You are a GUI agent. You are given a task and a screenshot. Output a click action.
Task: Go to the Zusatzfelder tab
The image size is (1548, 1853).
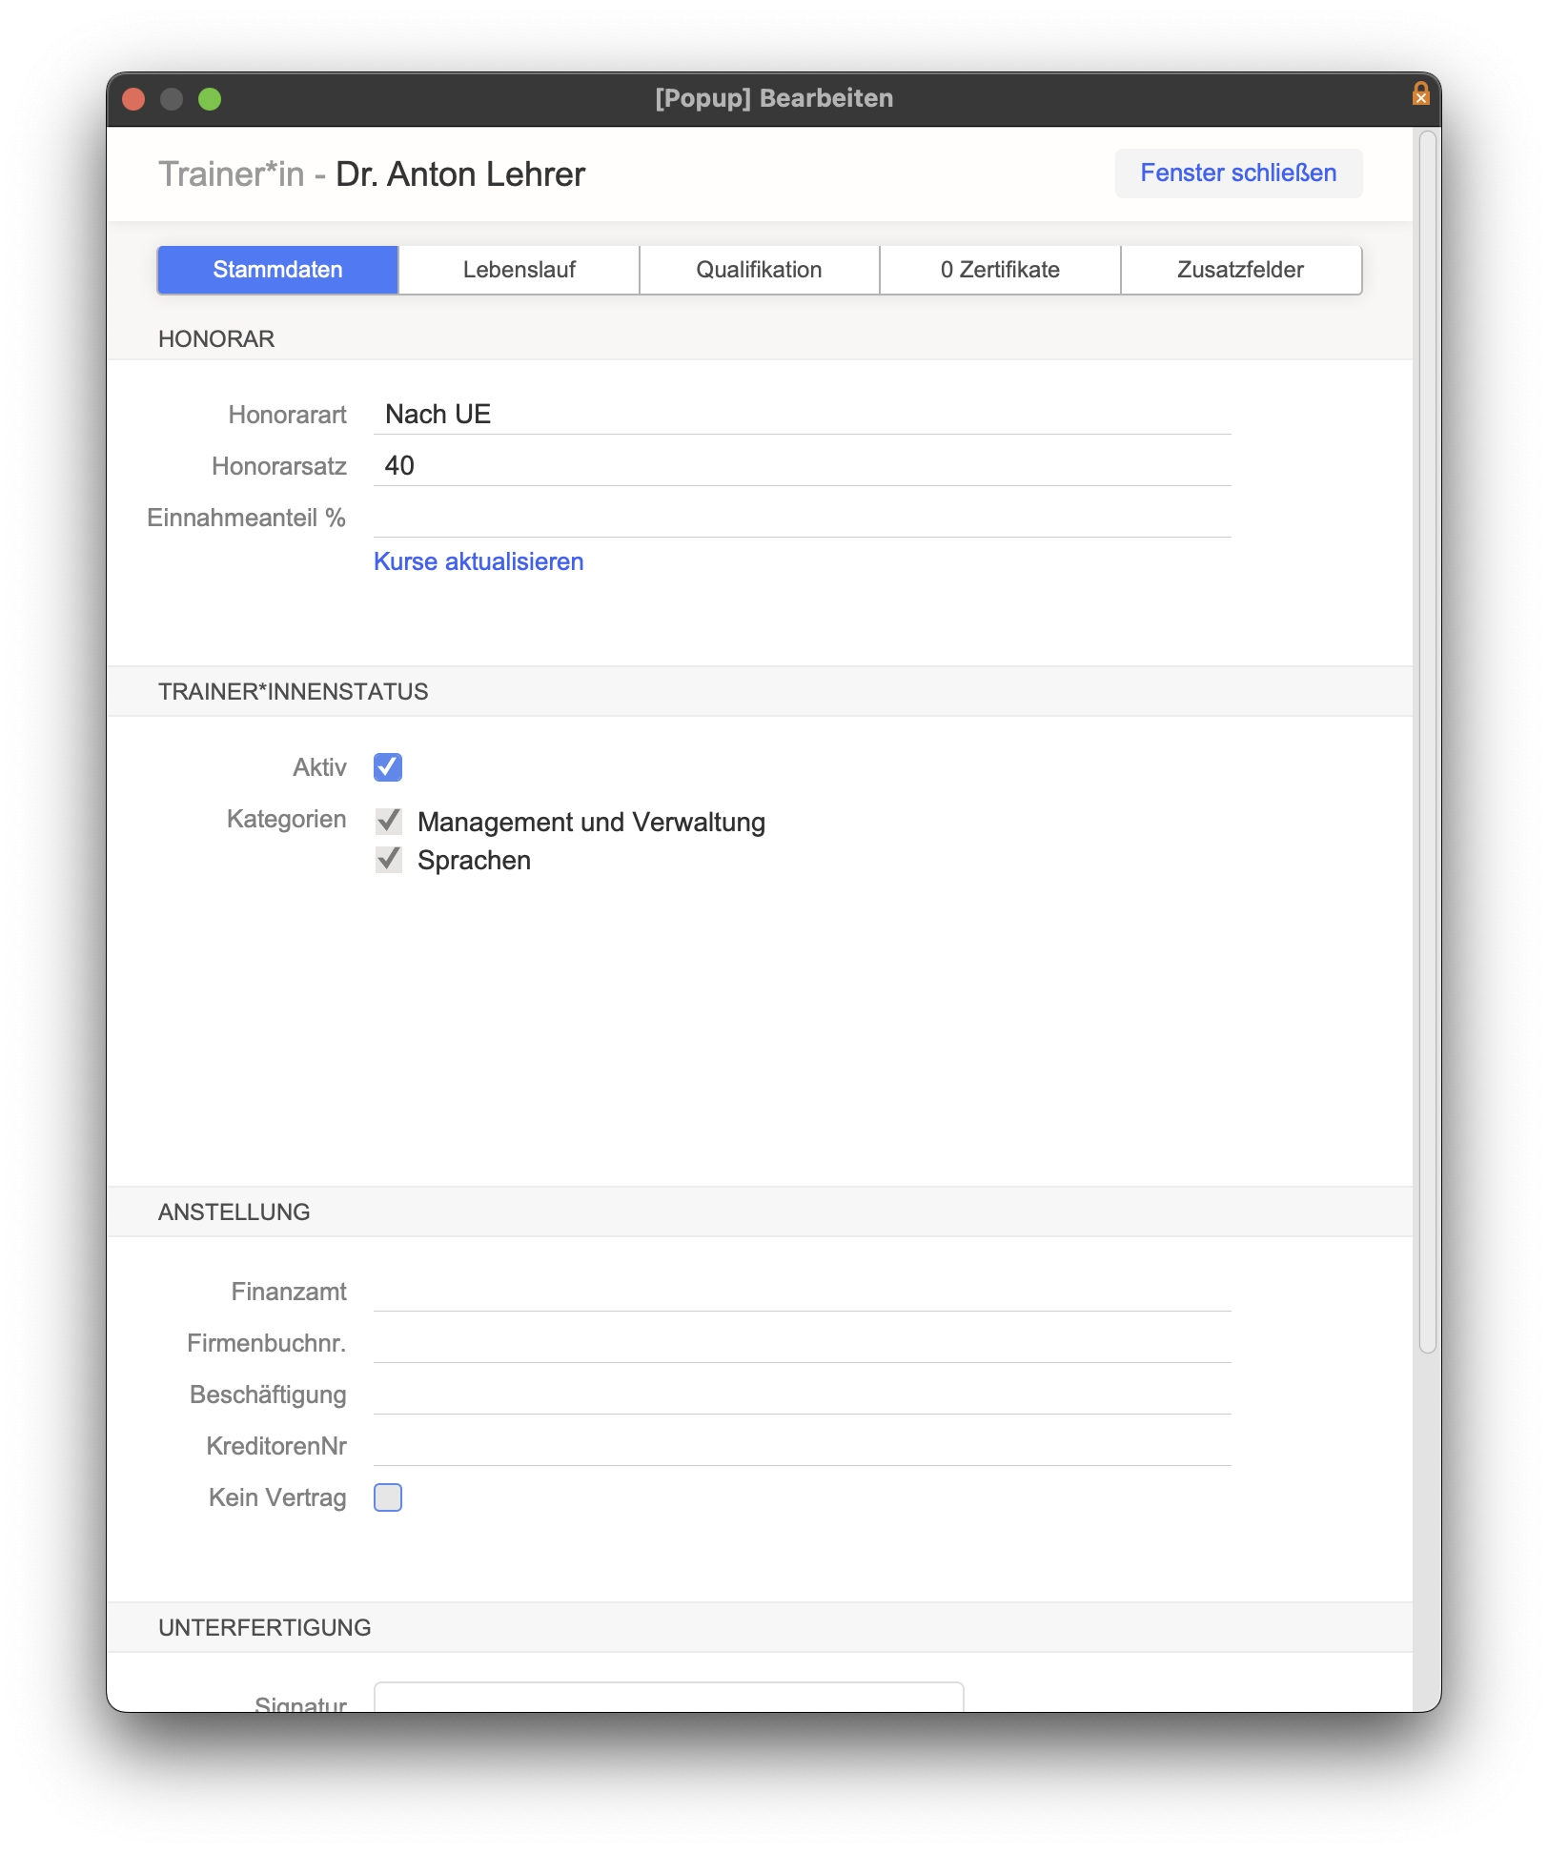[x=1240, y=270]
